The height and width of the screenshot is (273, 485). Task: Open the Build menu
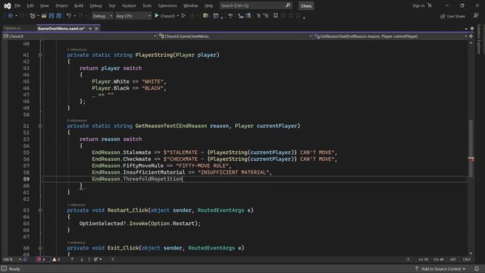pos(79,5)
